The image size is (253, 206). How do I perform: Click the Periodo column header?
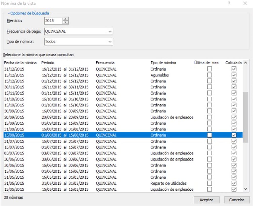click(x=48, y=63)
